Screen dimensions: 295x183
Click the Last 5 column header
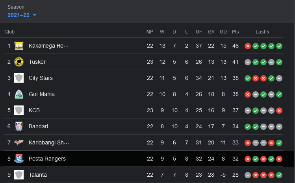click(x=262, y=32)
